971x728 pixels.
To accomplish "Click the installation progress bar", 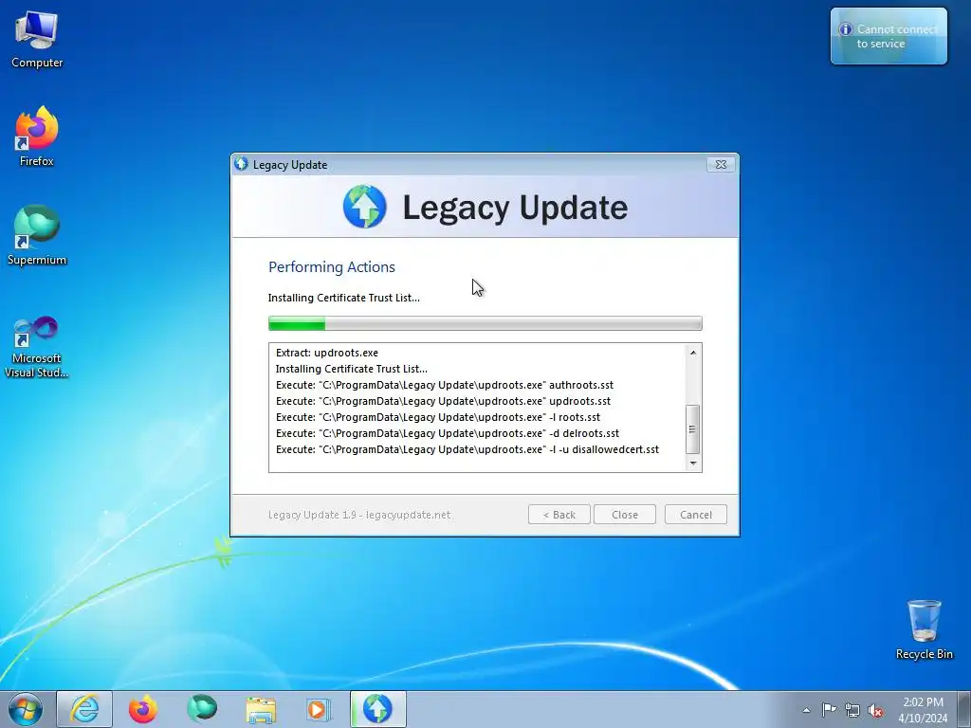I will pos(485,323).
